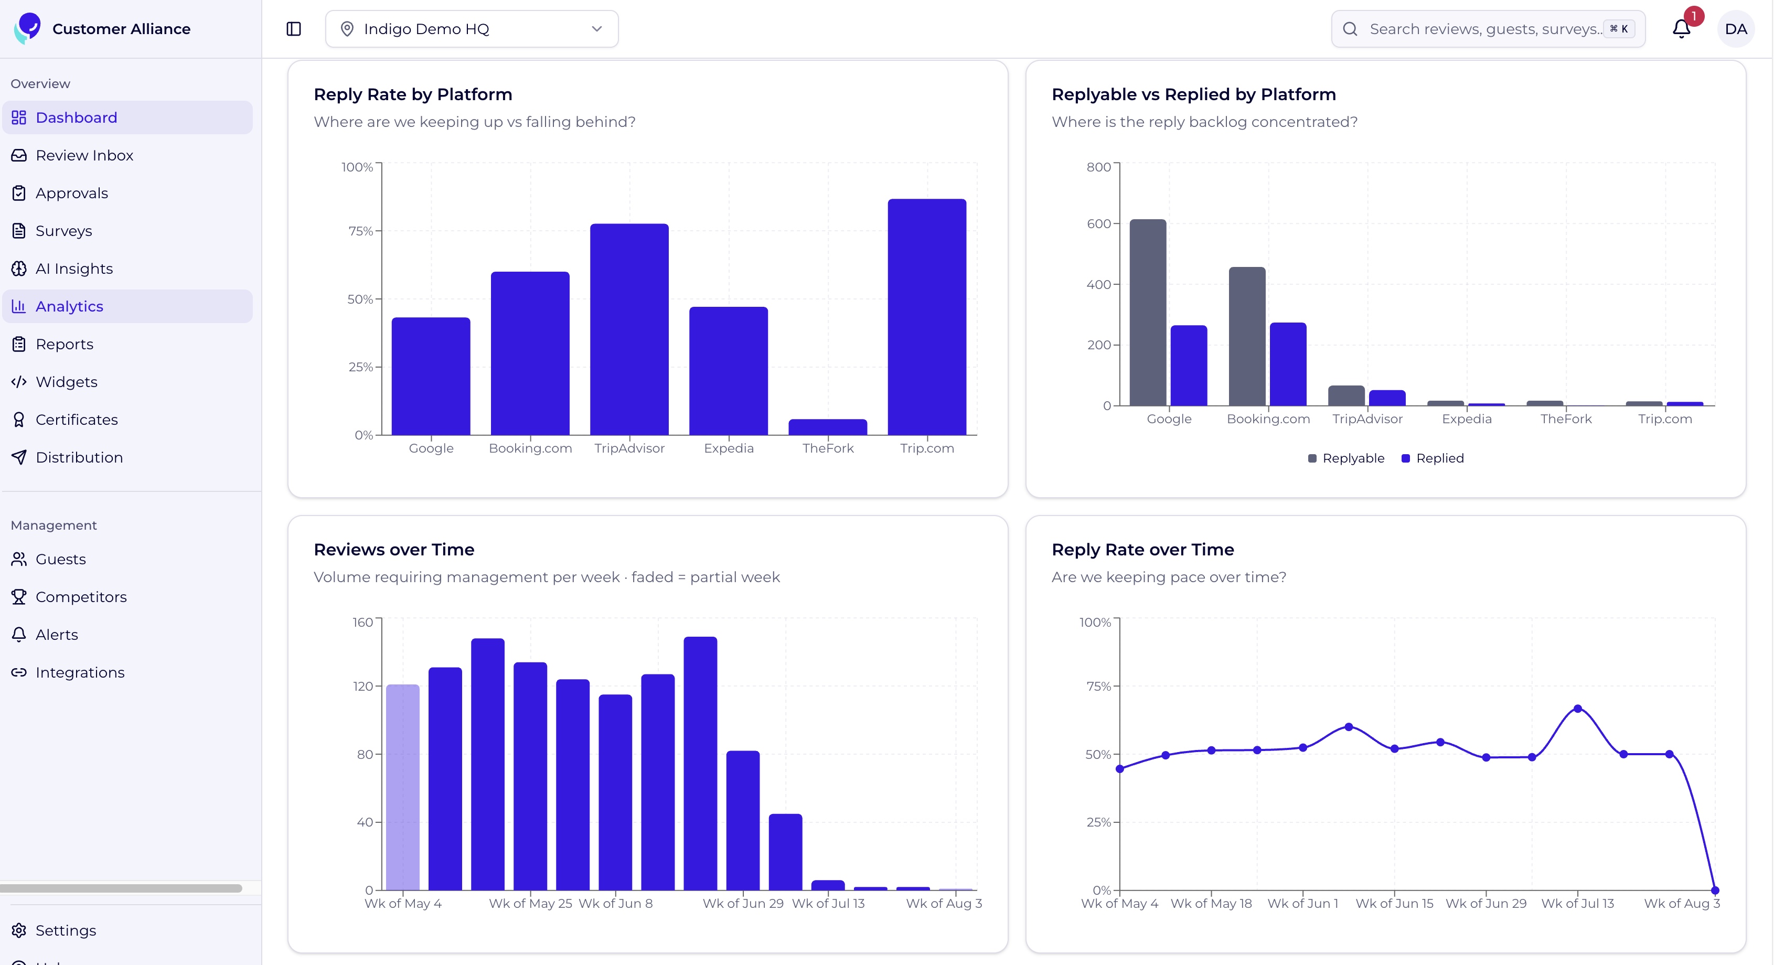Viewport: 1774px width, 965px height.
Task: Open Reports link
Action: tap(127, 345)
